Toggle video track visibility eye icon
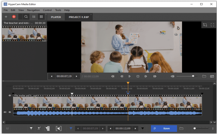Image resolution: width=217 pixels, height=134 pixels. point(10,96)
